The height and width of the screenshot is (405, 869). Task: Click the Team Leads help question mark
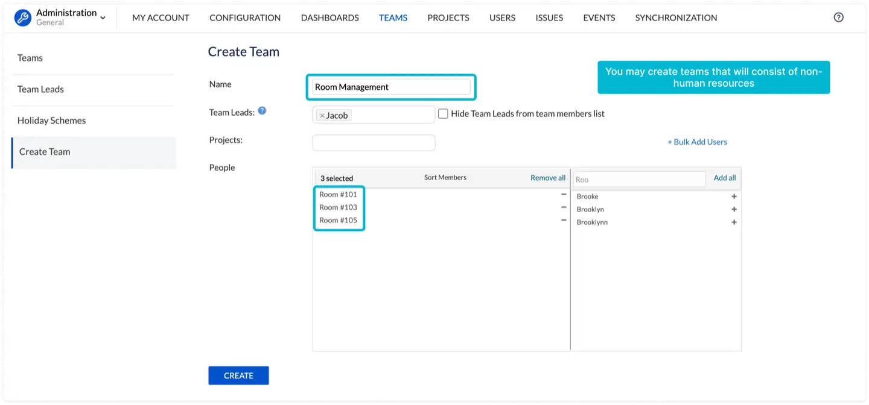261,110
